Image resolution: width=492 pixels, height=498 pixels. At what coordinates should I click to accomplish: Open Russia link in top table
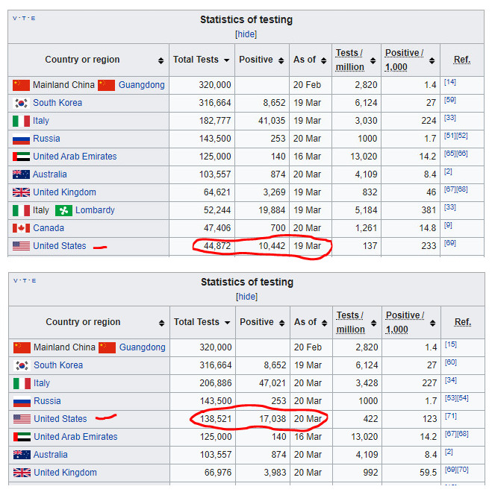pyautogui.click(x=46, y=139)
